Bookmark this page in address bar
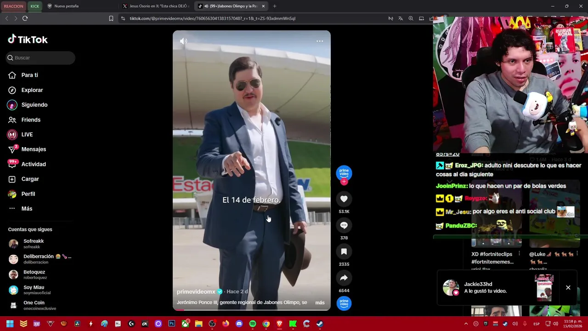588x331 pixels. point(111,18)
